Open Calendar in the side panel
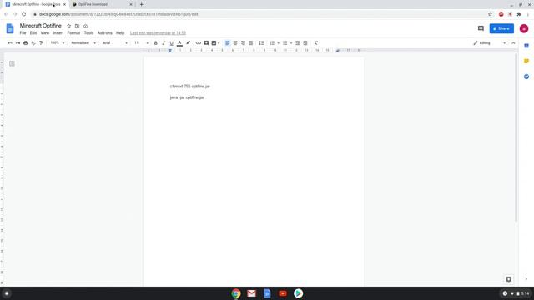Screen dimensions: 534x300 click(526, 46)
